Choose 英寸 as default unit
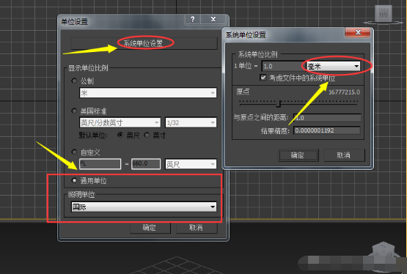 click(x=147, y=135)
